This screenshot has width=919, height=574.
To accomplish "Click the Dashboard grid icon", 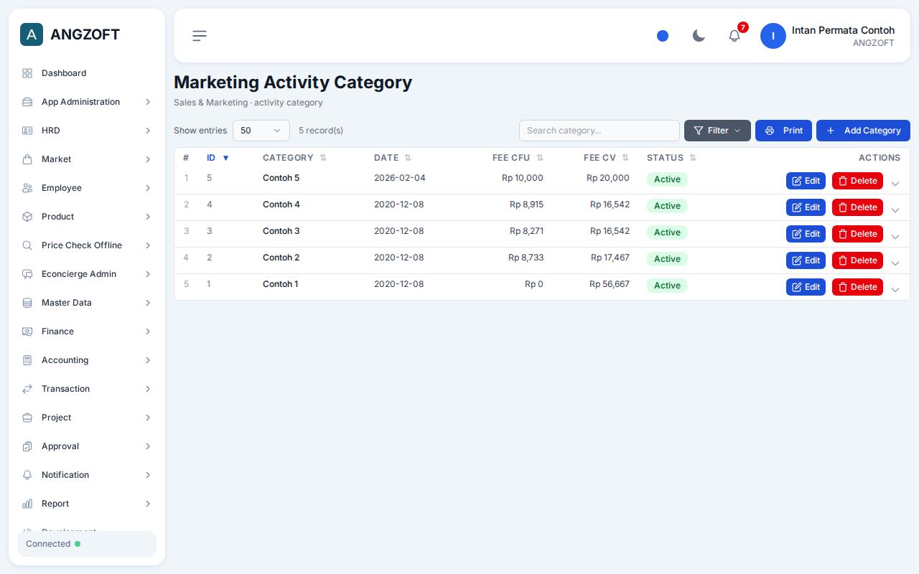I will click(27, 73).
